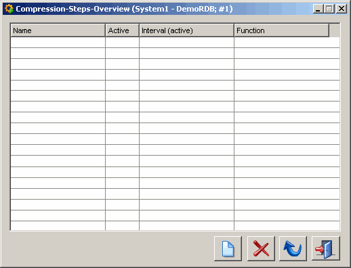The width and height of the screenshot is (351, 268).
Task: Select last visible row in Function column
Action: 287,226
